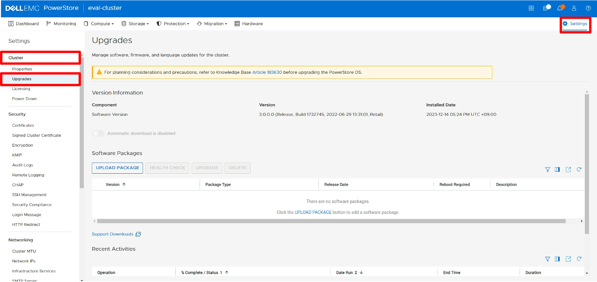Expand the Migration dropdown menu

pos(212,23)
